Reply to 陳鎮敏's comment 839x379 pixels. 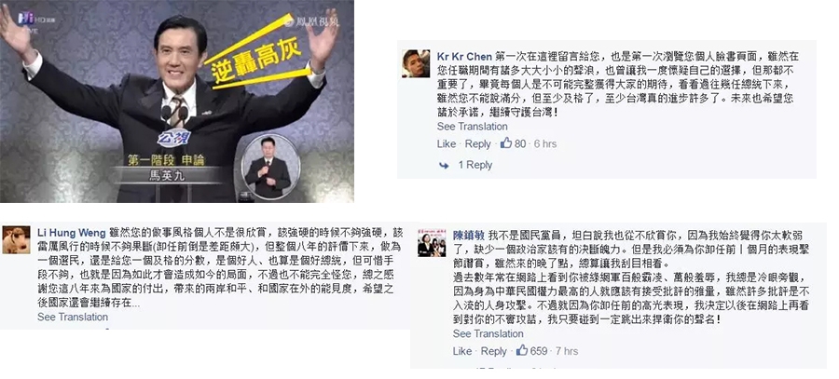tap(493, 351)
